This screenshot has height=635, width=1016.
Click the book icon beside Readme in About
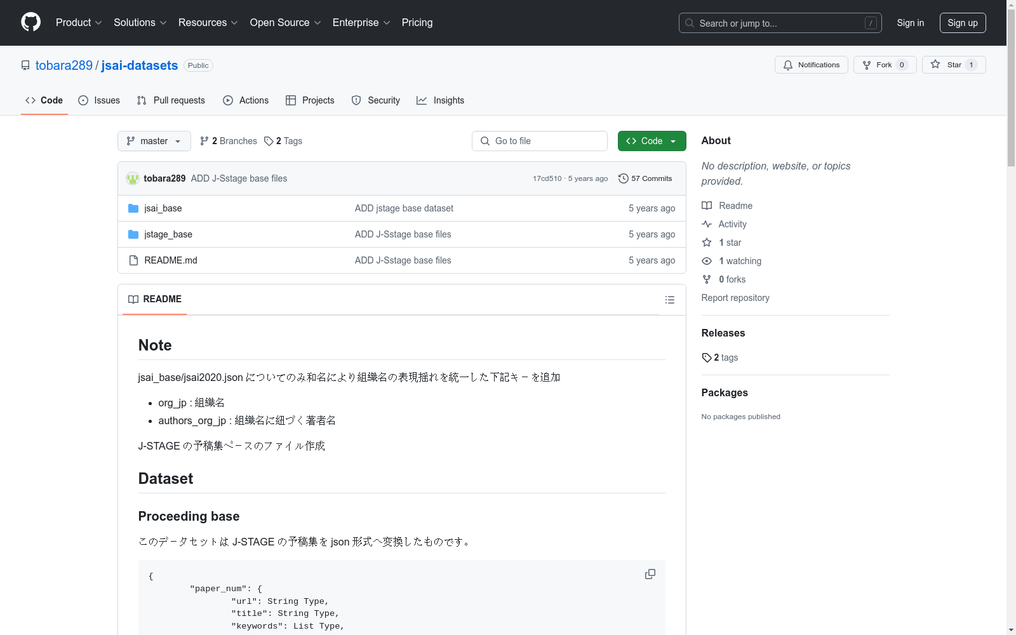707,206
